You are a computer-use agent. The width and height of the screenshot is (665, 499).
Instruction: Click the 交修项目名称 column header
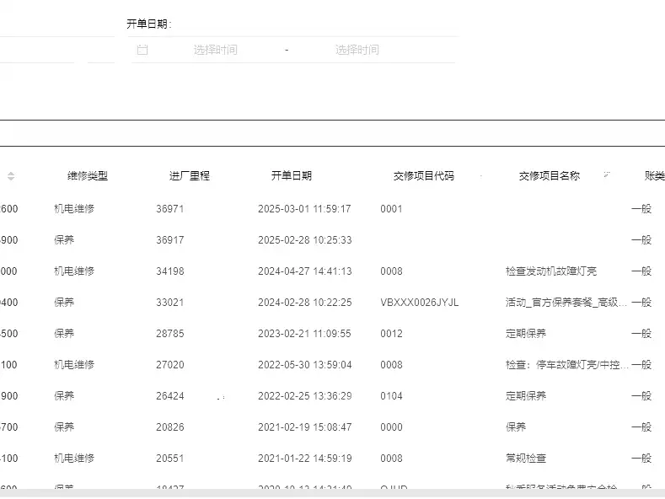[549, 176]
